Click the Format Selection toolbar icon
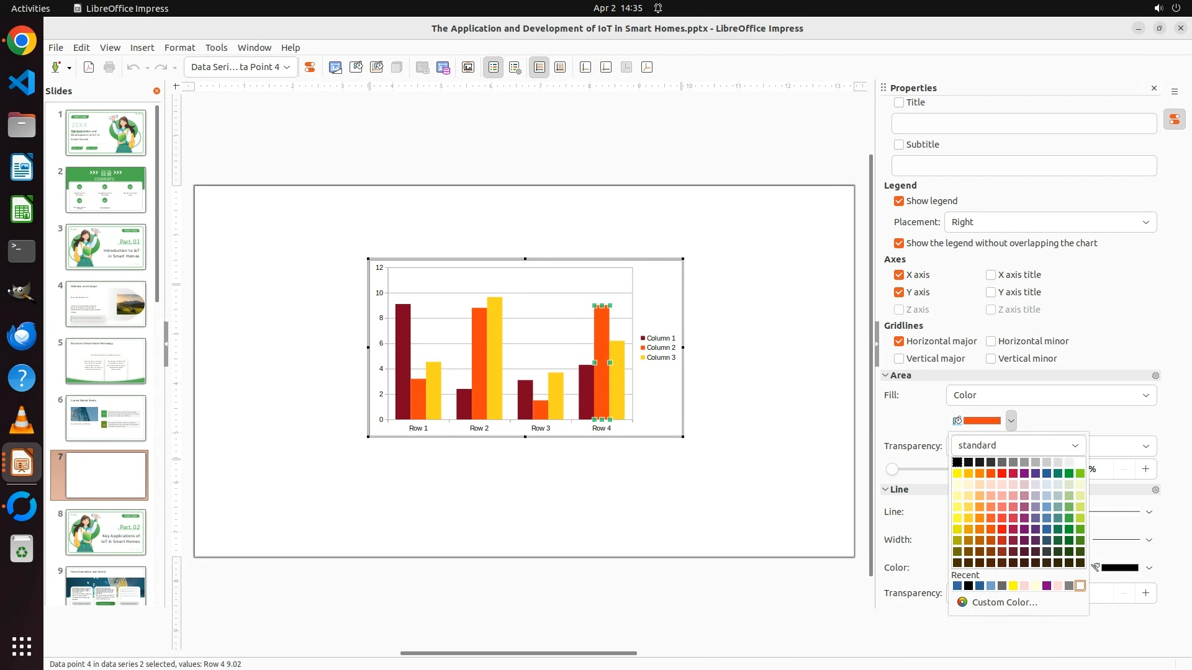Viewport: 1192px width, 670px height. pyautogui.click(x=310, y=68)
